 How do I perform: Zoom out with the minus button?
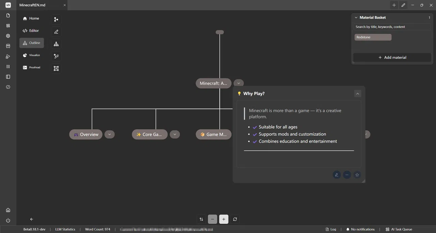click(x=213, y=219)
